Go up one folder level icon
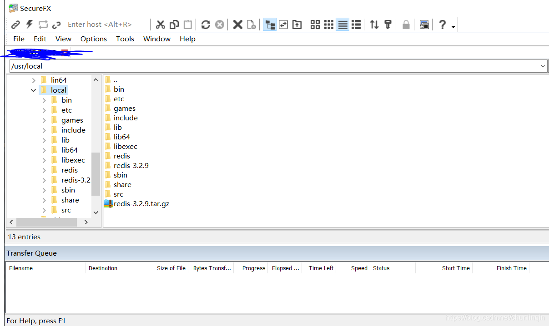 [297, 25]
